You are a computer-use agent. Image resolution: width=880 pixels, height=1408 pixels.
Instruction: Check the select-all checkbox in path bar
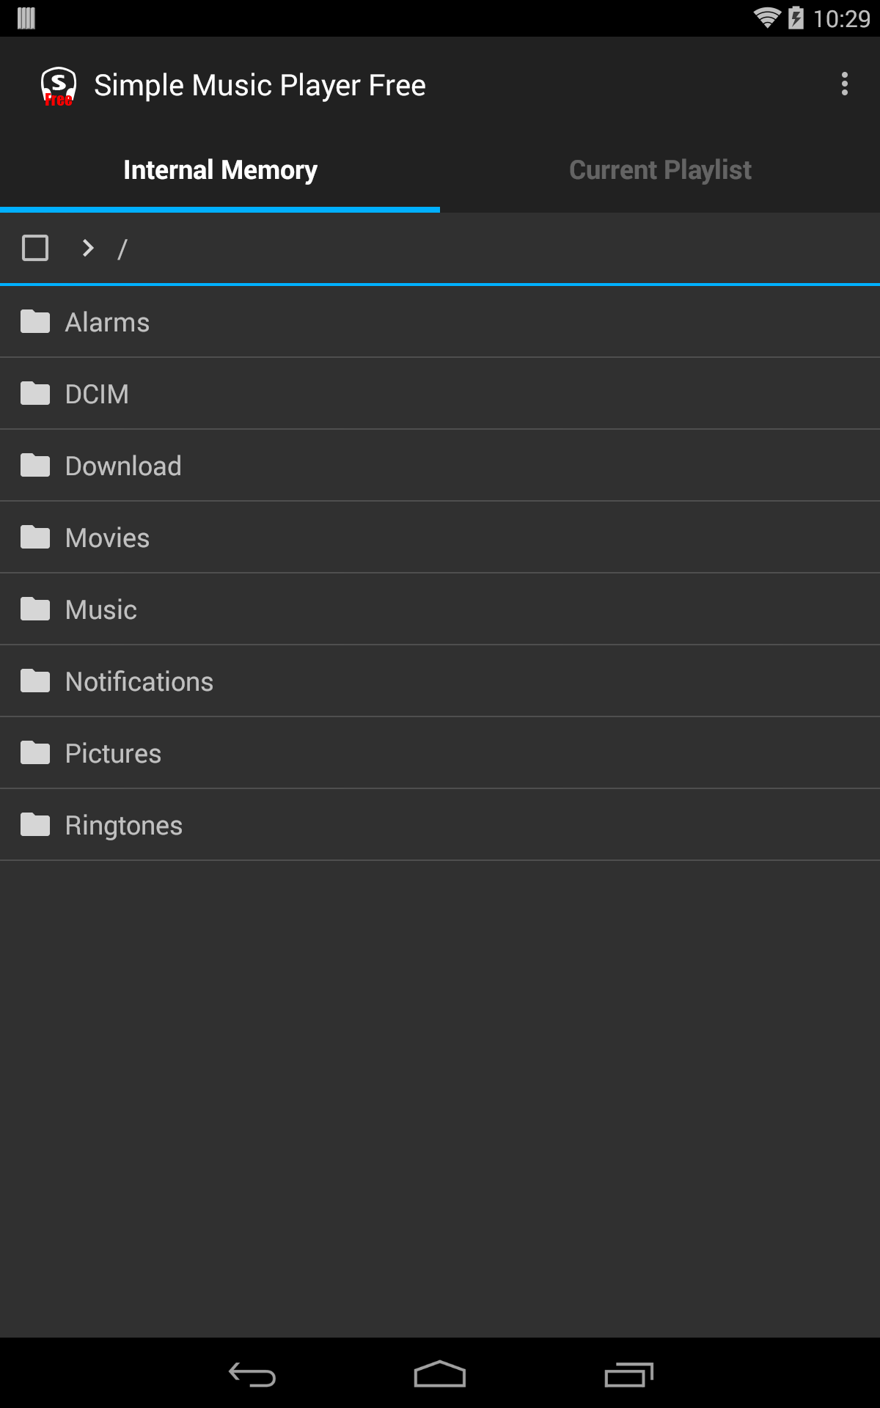(x=34, y=248)
